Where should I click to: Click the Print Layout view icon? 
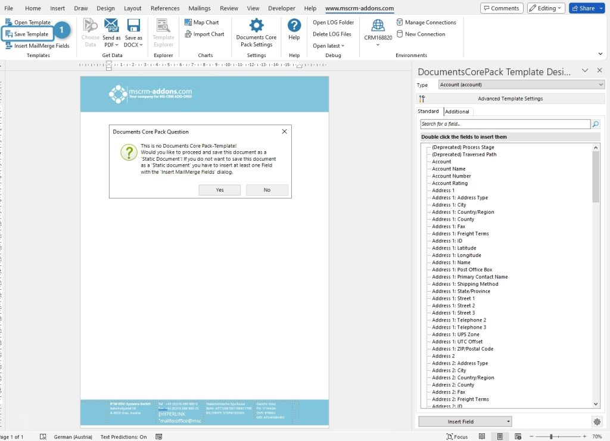(500, 437)
